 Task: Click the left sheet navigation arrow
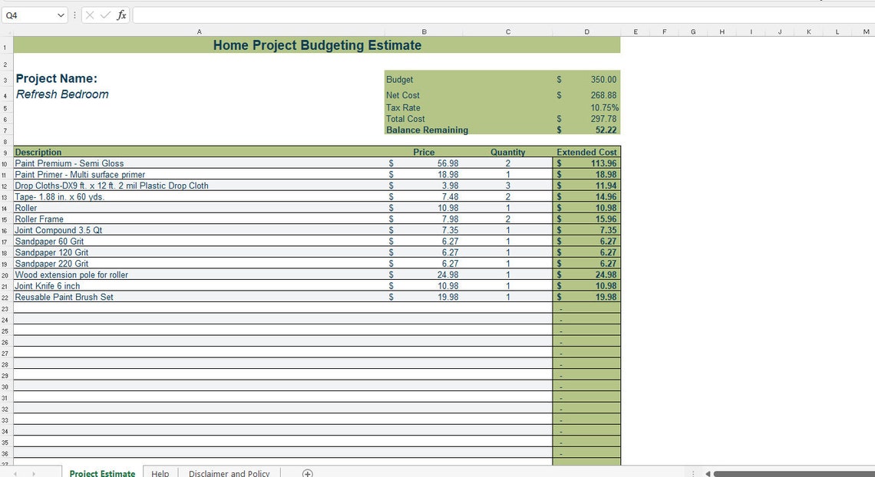click(x=14, y=472)
